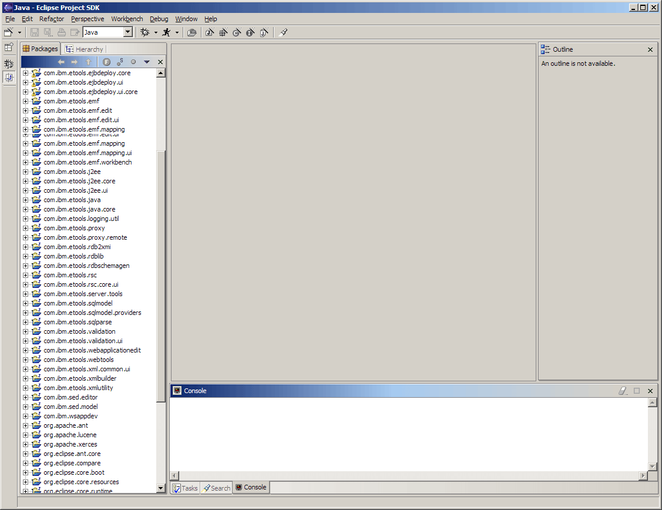Click the com.ibm.etools.xmlbuilder project folder icon
Viewport: 662px width, 510px height.
point(36,378)
